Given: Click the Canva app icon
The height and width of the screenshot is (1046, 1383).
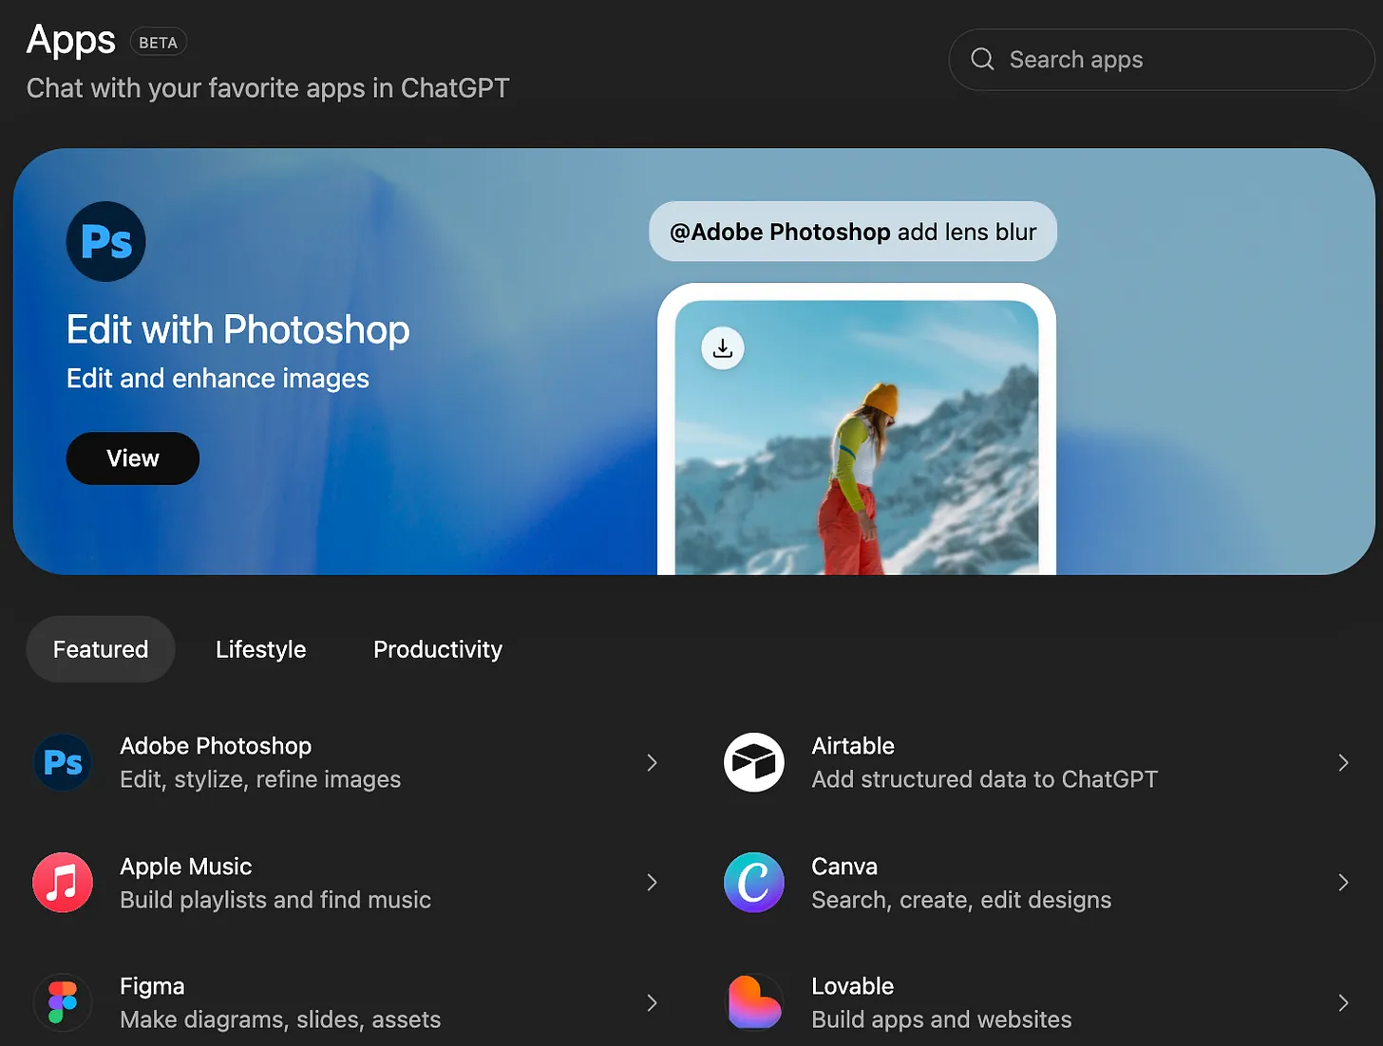Looking at the screenshot, I should coord(754,883).
